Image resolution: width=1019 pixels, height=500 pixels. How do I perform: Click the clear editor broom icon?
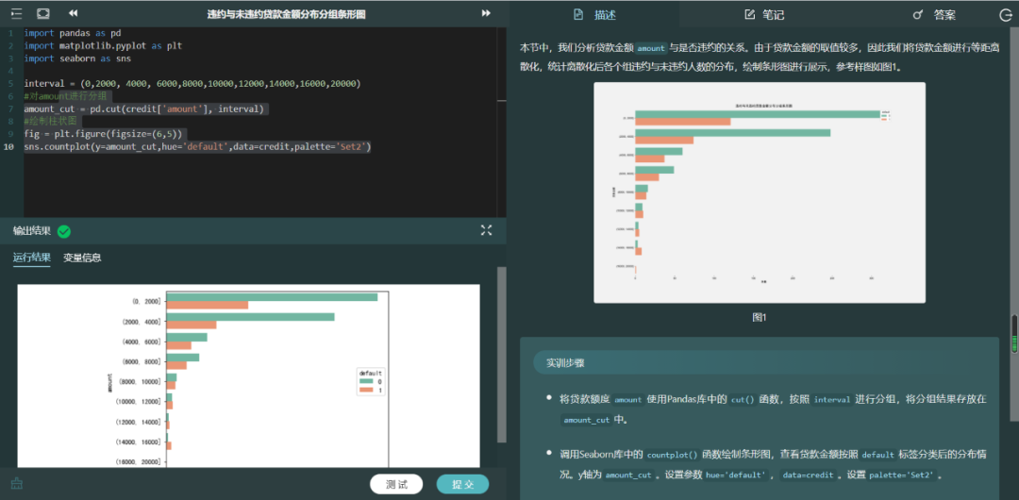click(17, 484)
